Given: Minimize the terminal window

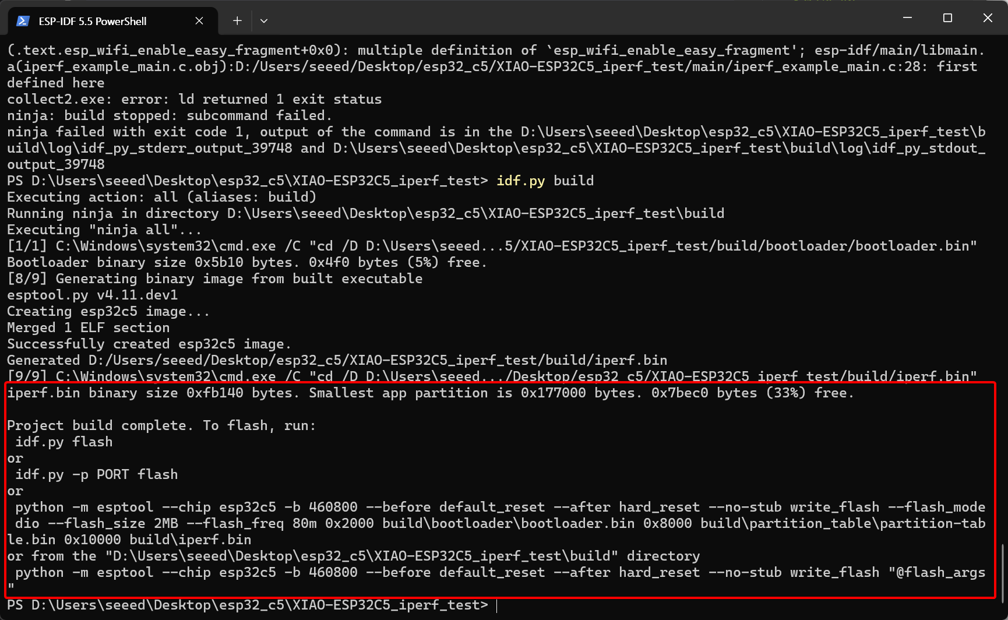Looking at the screenshot, I should (907, 18).
